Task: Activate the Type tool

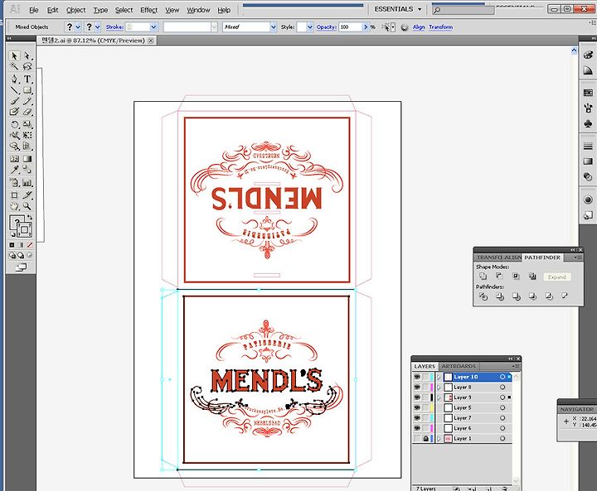Action: coord(27,79)
